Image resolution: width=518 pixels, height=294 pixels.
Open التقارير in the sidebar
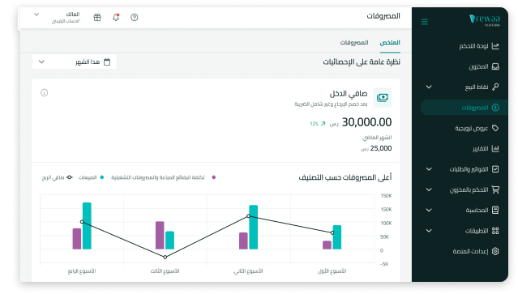pos(486,149)
